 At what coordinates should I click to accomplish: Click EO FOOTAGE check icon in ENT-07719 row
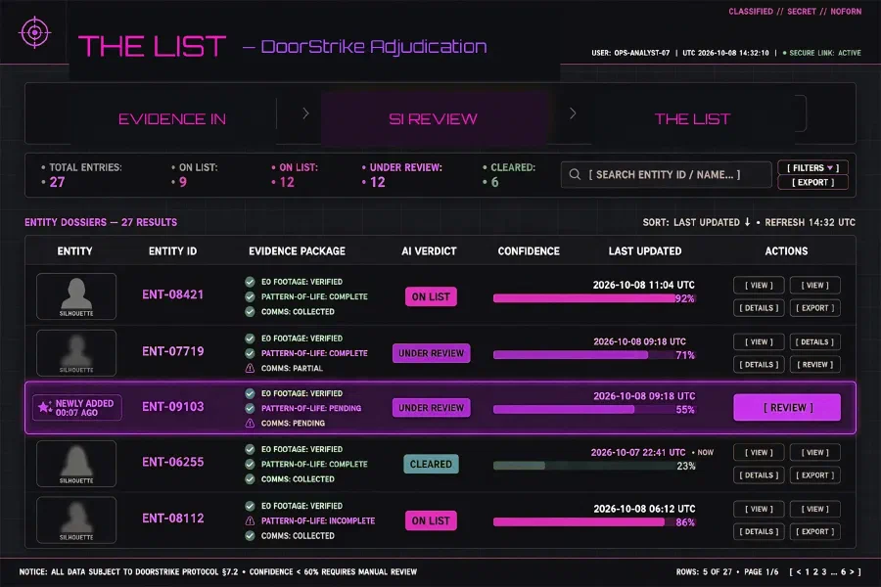[x=250, y=339]
